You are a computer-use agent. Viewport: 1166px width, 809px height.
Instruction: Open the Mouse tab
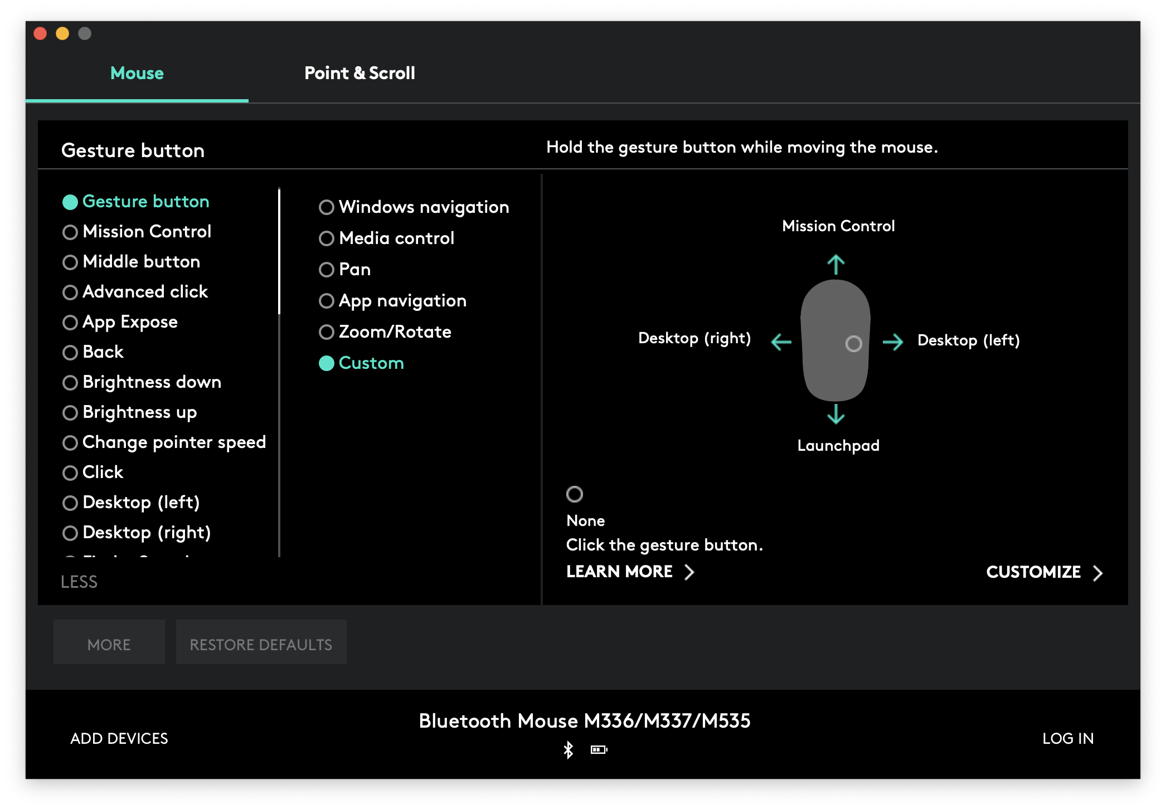click(x=137, y=73)
